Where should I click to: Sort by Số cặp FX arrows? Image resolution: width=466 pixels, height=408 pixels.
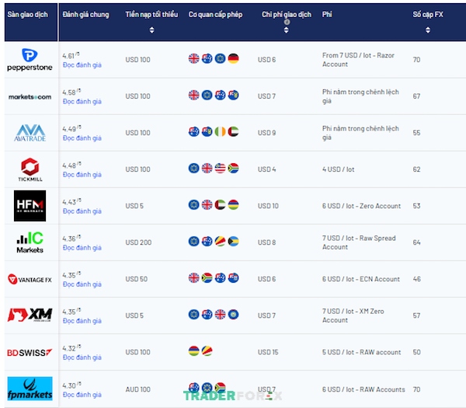[428, 30]
